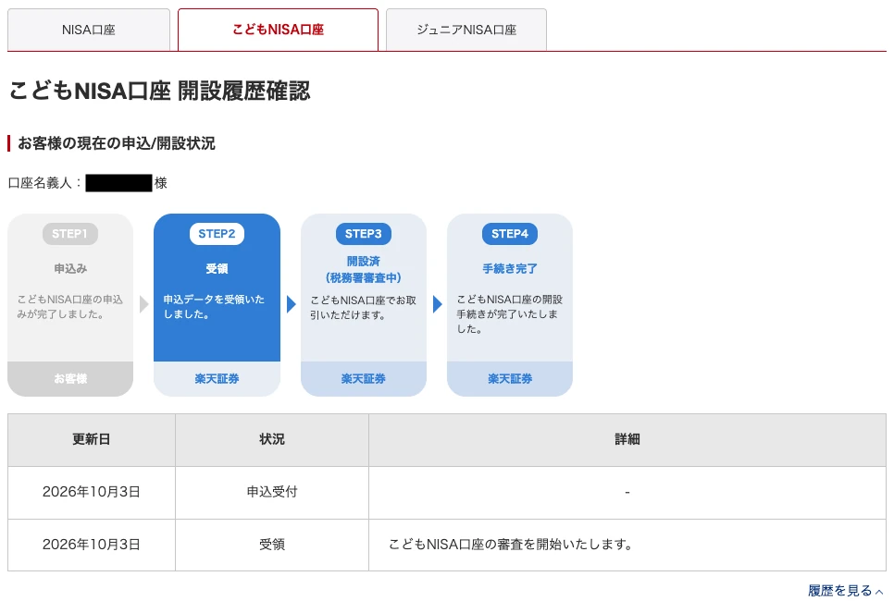The width and height of the screenshot is (894, 601).
Task: Click こどもNISA口座の申込みが完了しました description
Action: (70, 306)
